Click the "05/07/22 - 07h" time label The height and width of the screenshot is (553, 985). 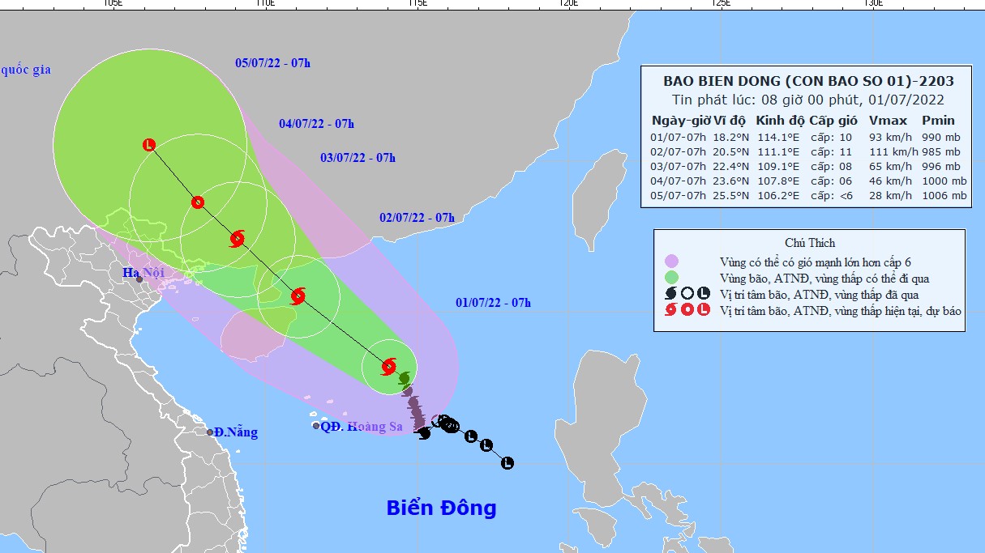272,62
